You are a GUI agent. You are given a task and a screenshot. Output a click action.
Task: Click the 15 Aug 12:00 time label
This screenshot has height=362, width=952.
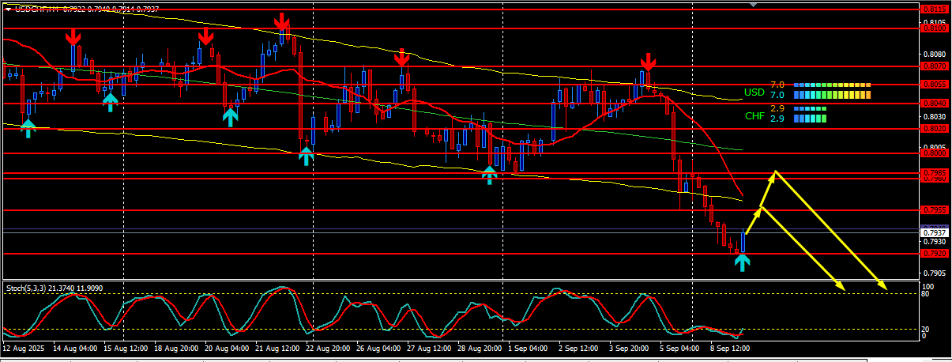[x=124, y=348]
